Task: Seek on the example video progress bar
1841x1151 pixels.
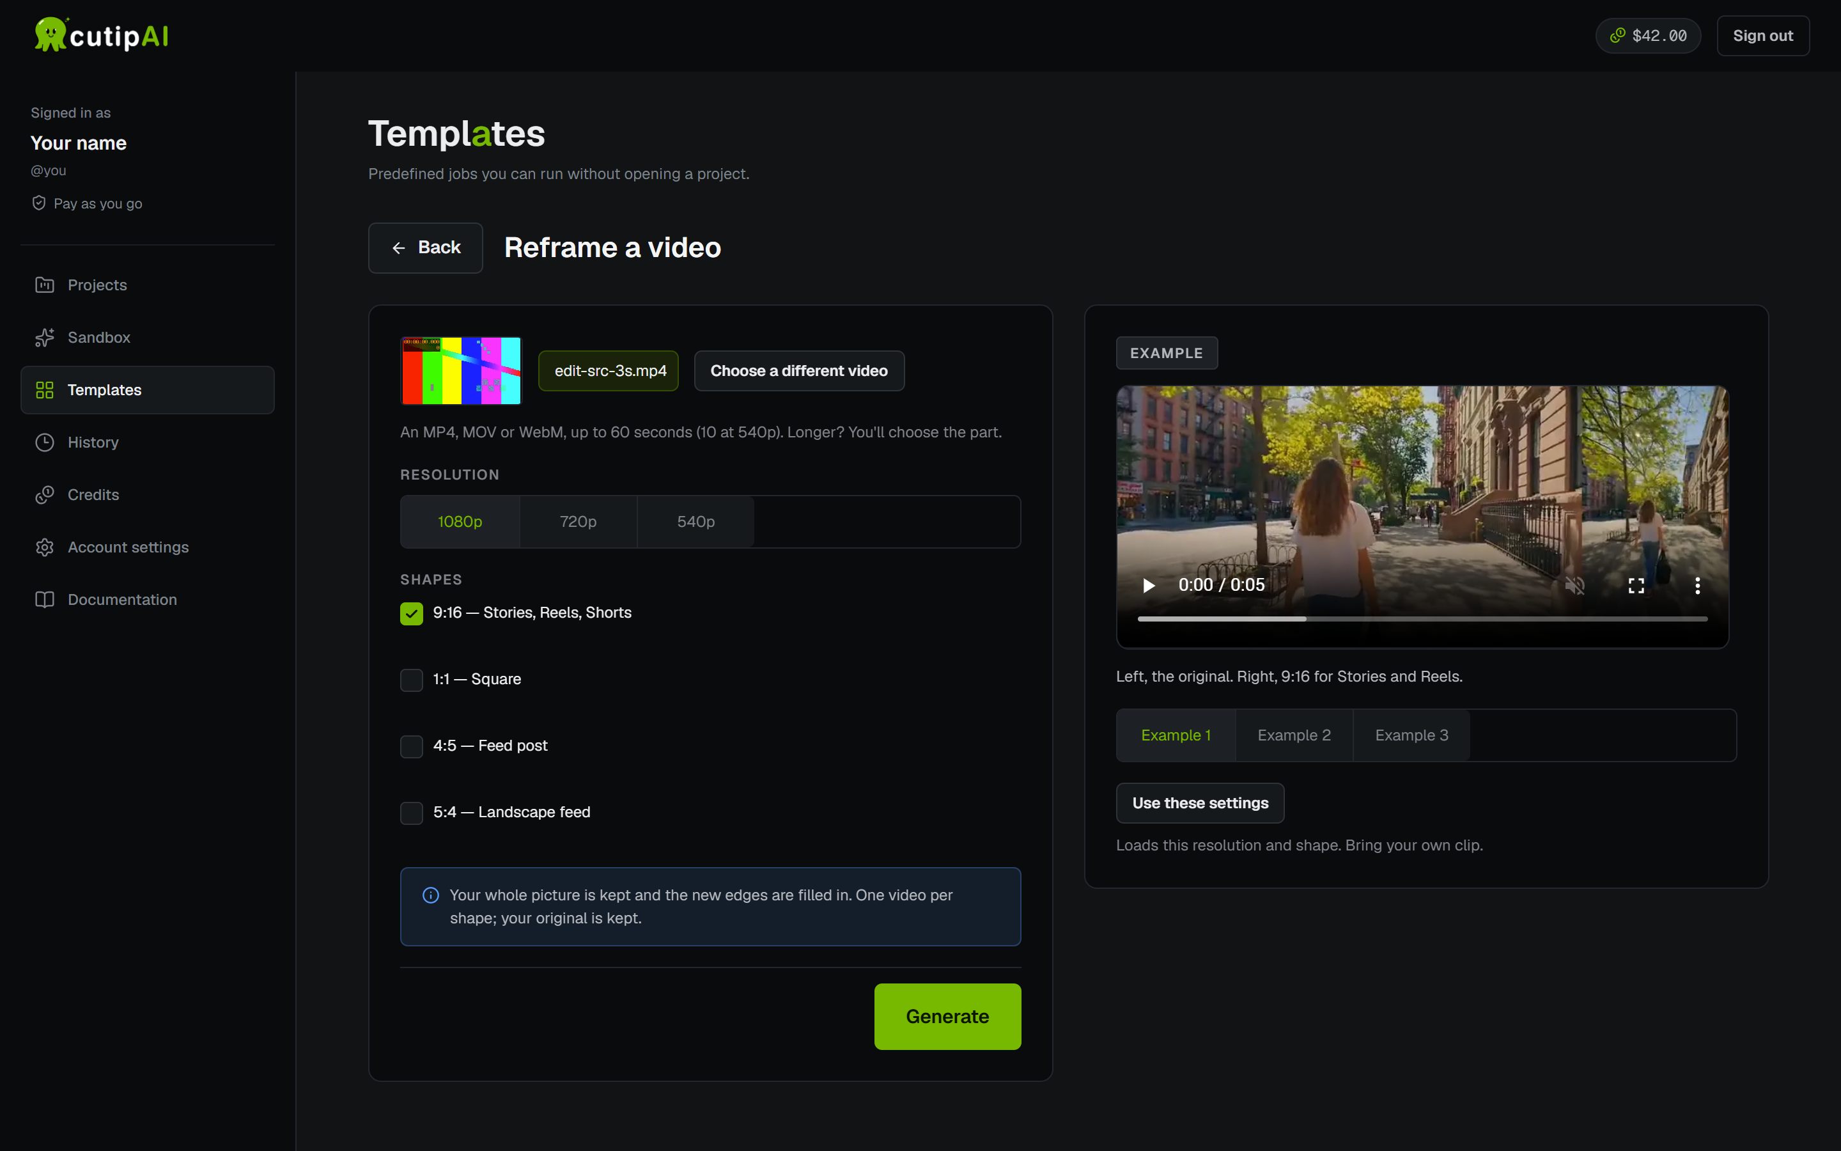Action: pos(1422,619)
